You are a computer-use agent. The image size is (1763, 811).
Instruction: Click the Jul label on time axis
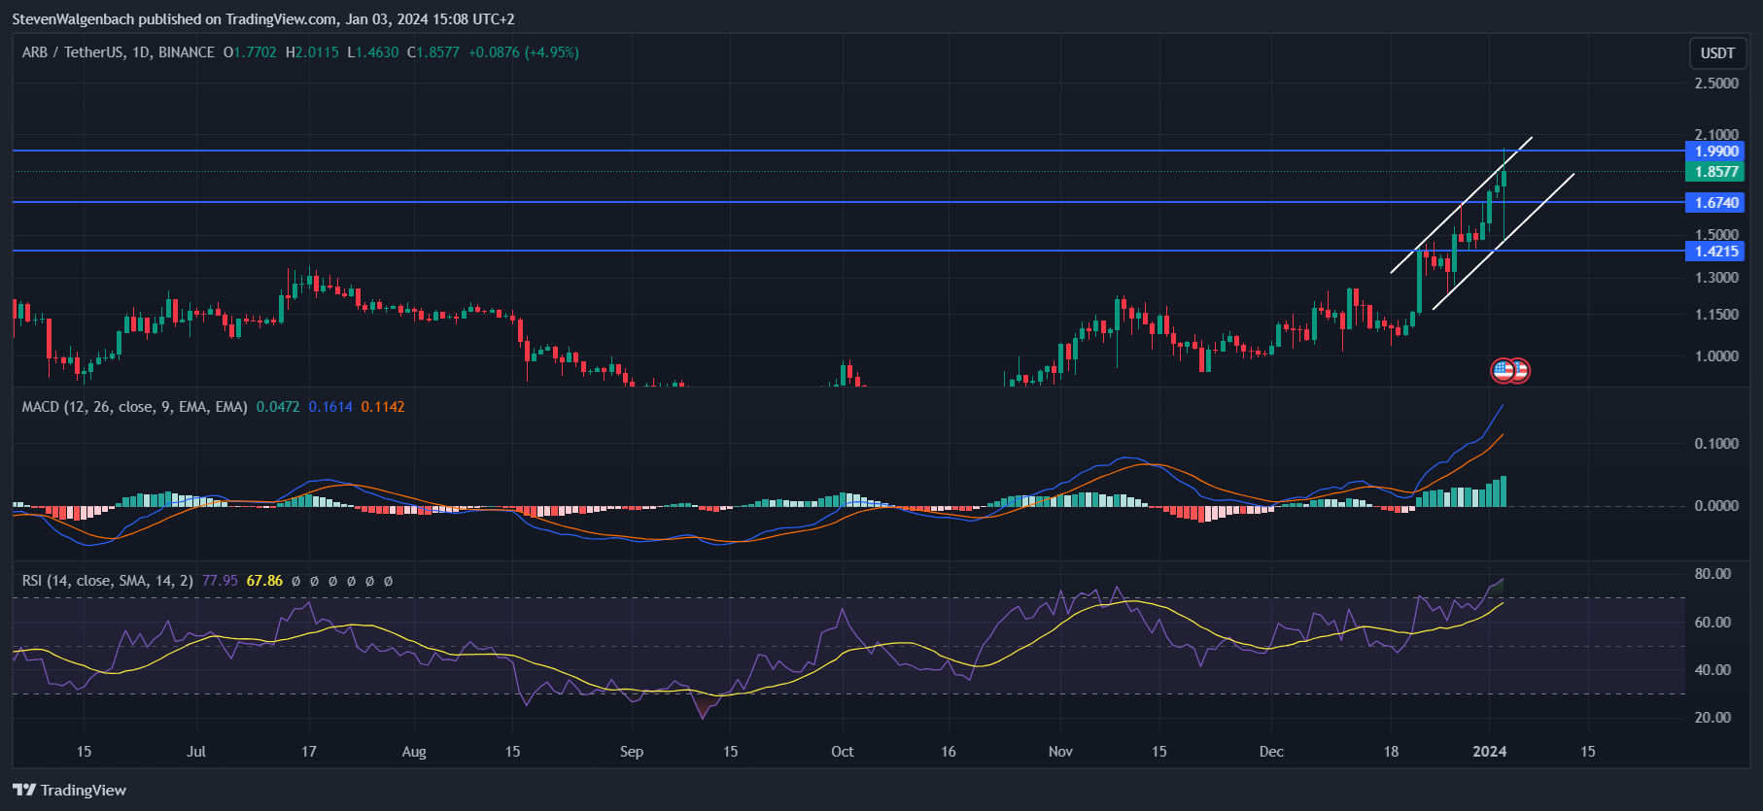pyautogui.click(x=196, y=752)
